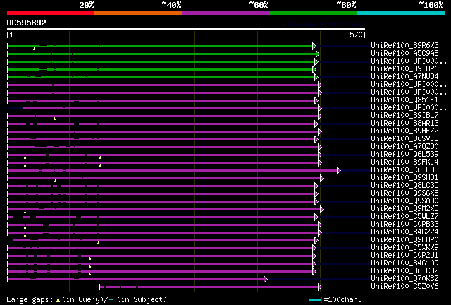Open hit UniRef100_Q8LC35
Screen dimensions: 451x305
(x=404, y=186)
